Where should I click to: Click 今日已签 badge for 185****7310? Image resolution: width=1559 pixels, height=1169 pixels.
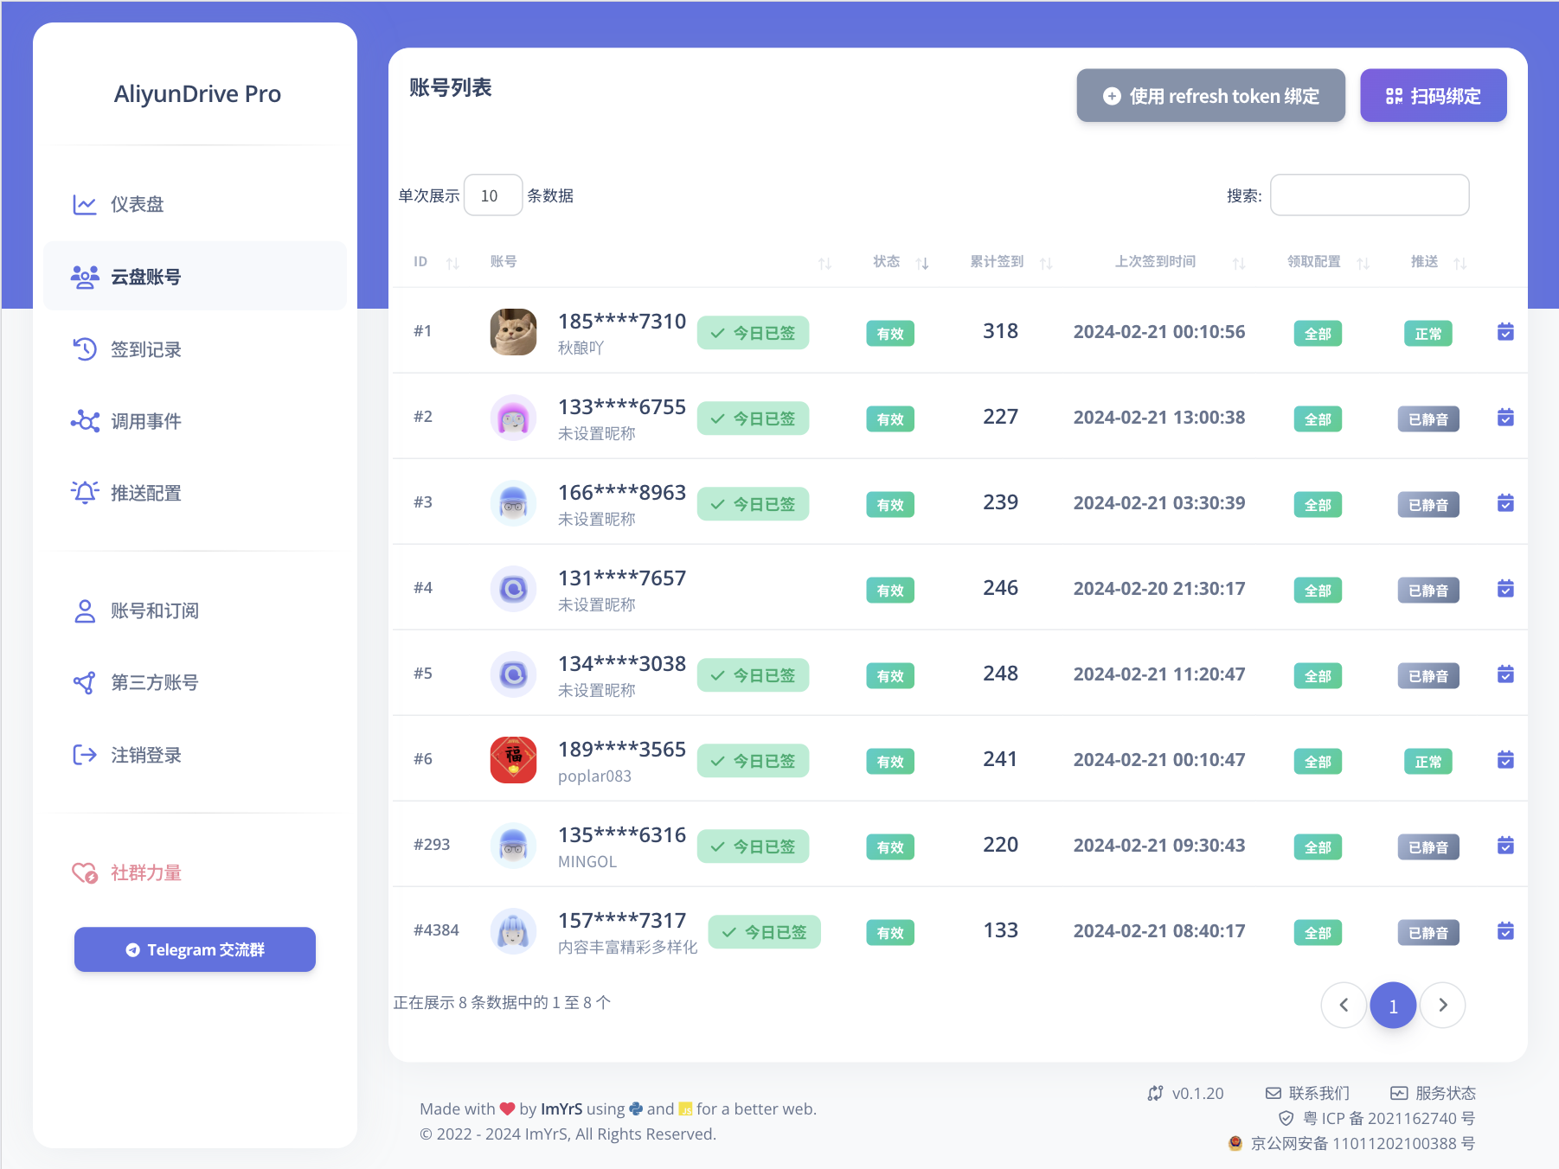[753, 333]
